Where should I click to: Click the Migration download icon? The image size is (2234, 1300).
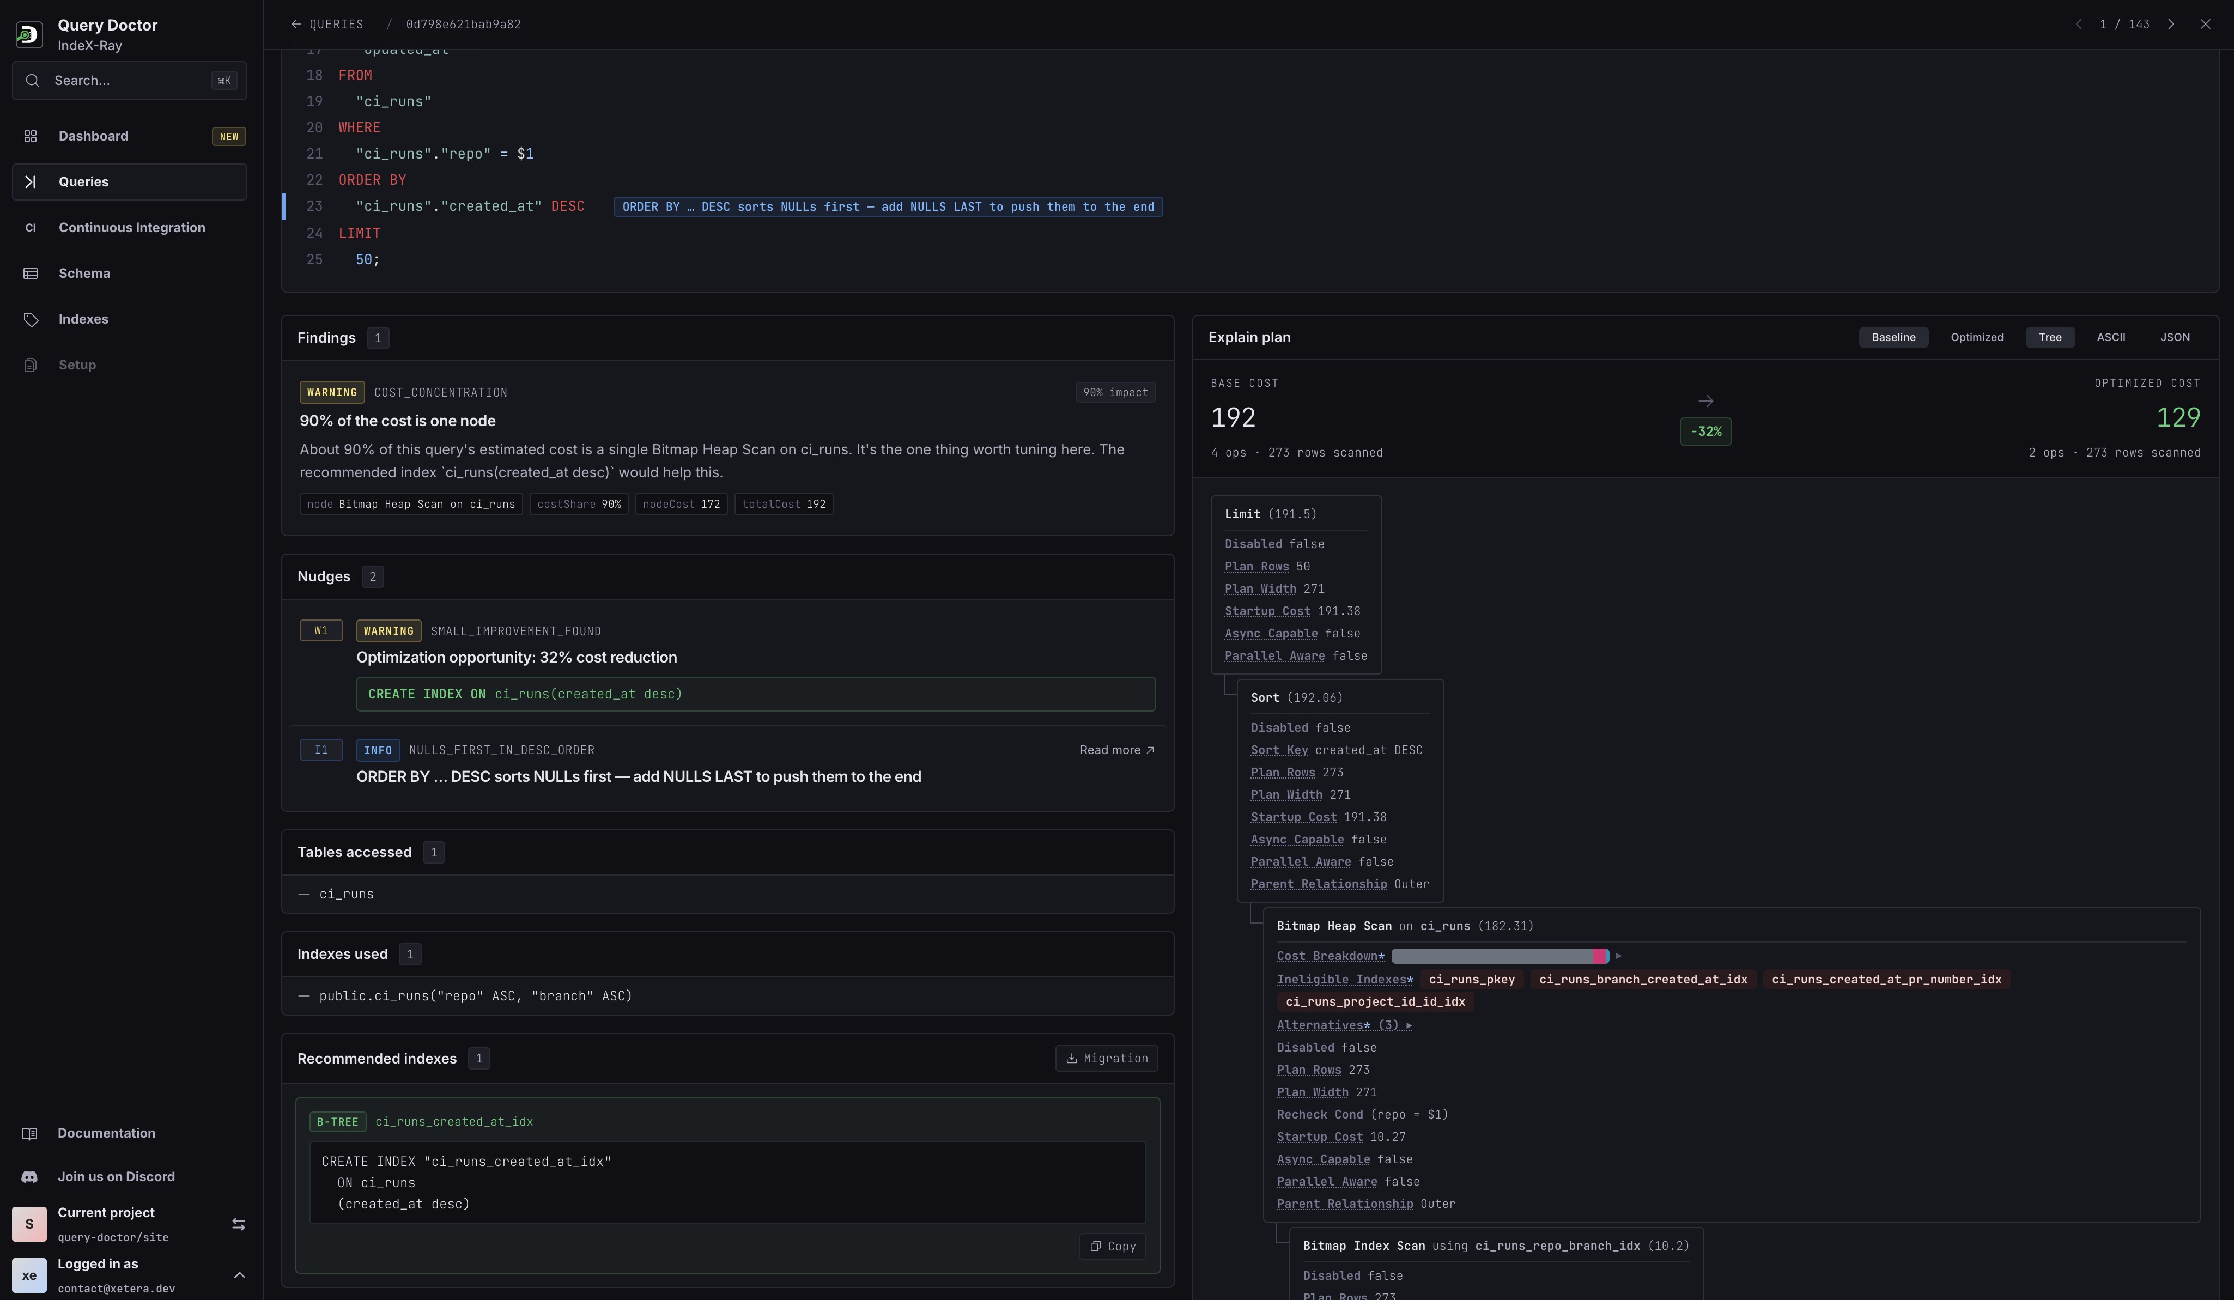1071,1058
